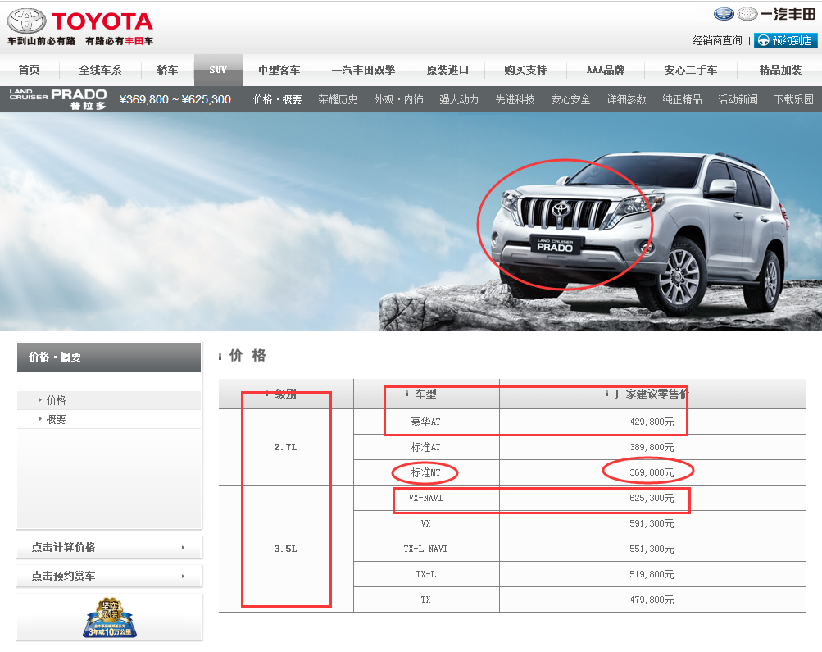Click the 豪华AT model cell
Image resolution: width=822 pixels, height=652 pixels.
coord(425,422)
